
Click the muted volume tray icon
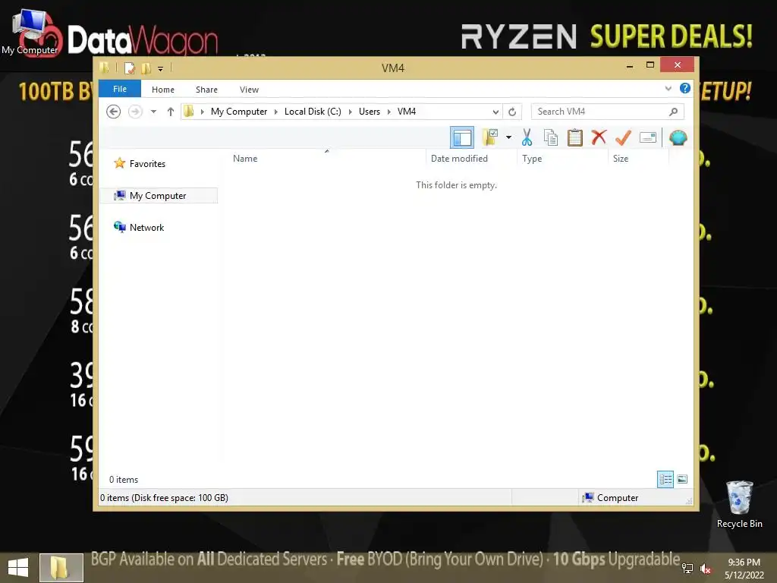click(706, 568)
